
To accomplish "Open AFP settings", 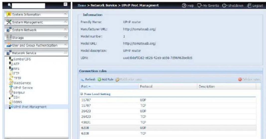I will point(16,64).
